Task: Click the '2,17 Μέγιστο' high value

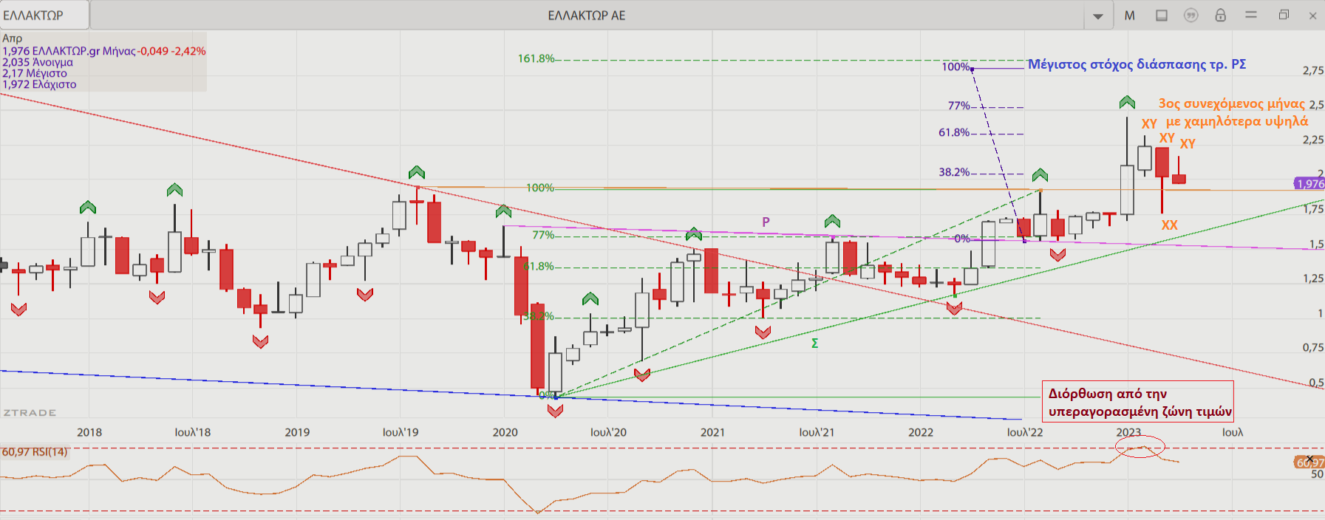Action: click(35, 73)
